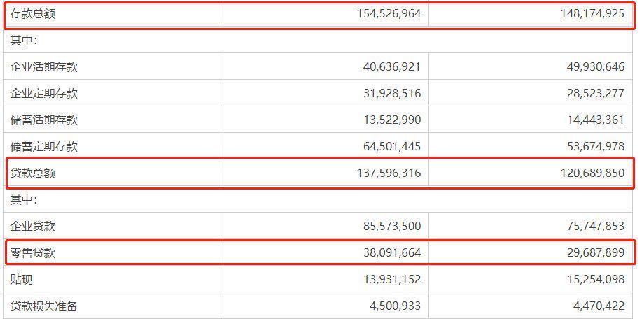Click the 贴现 row label
This screenshot has height=321, width=642.
[21, 280]
